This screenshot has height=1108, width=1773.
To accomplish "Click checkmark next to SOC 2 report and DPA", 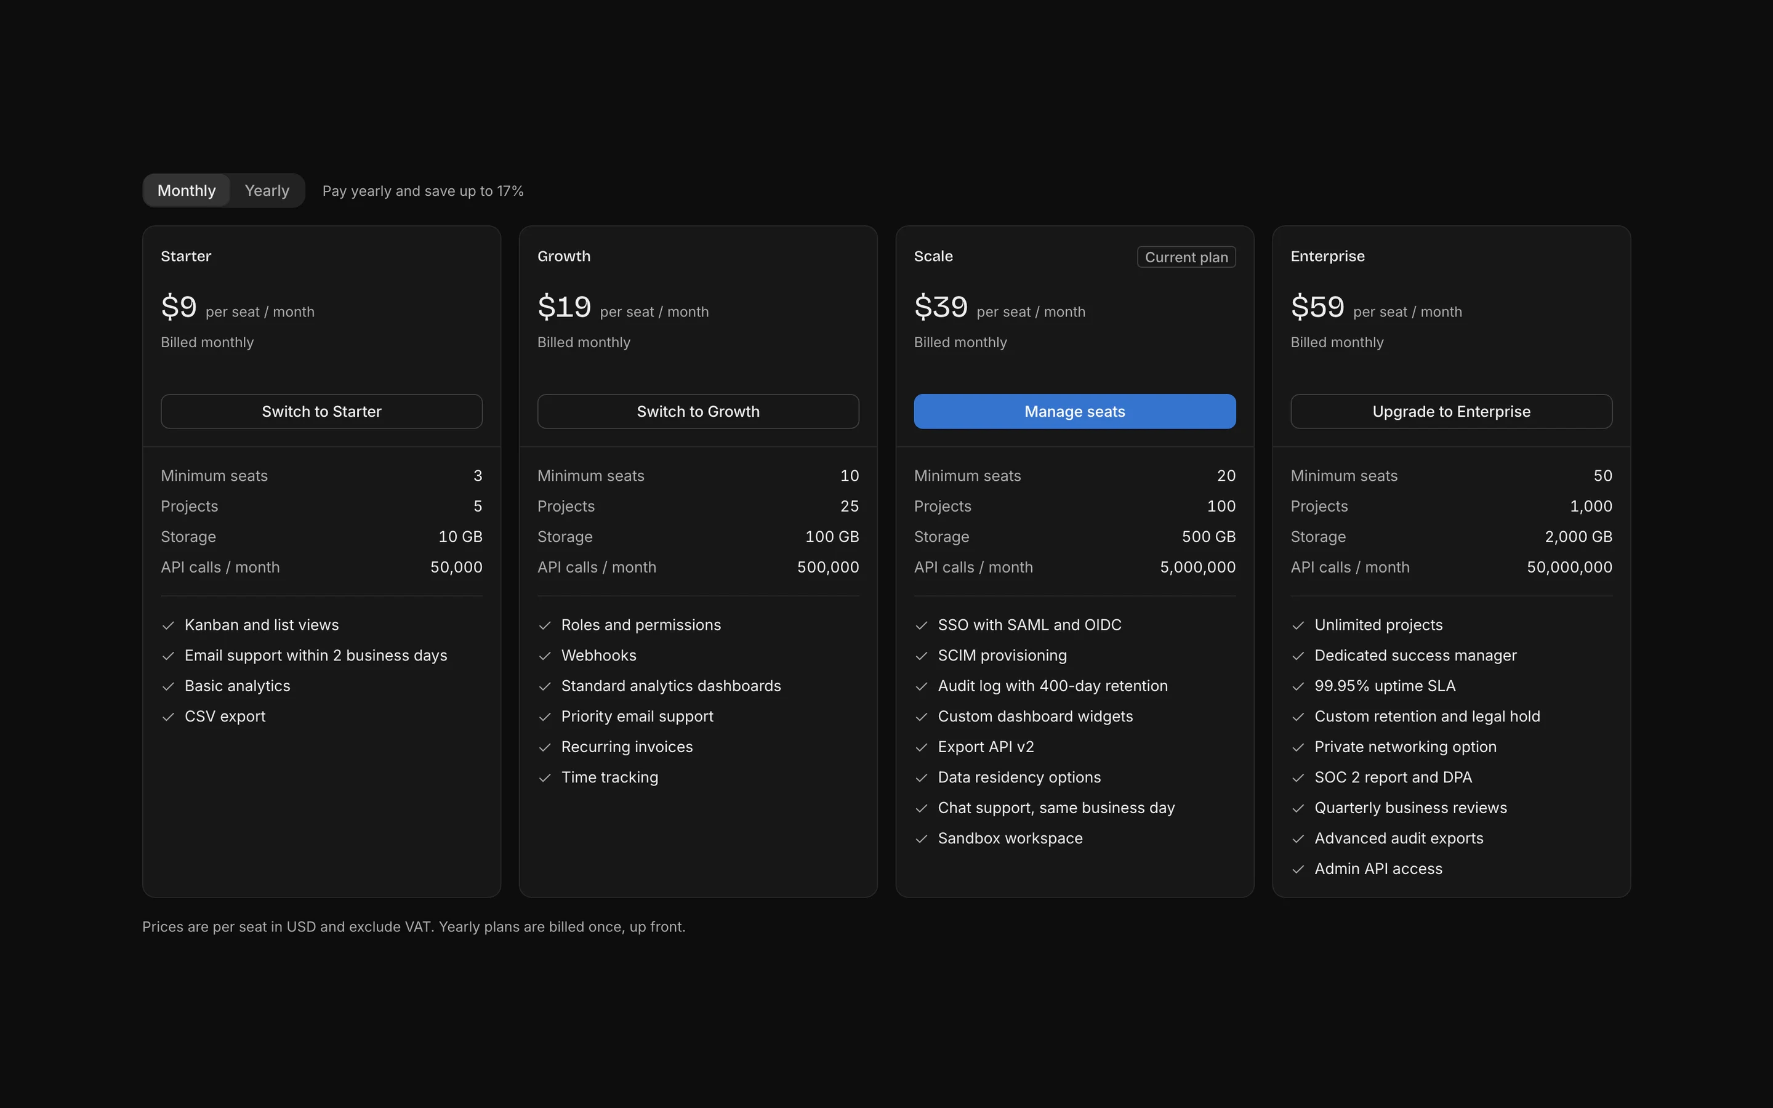I will (1298, 777).
